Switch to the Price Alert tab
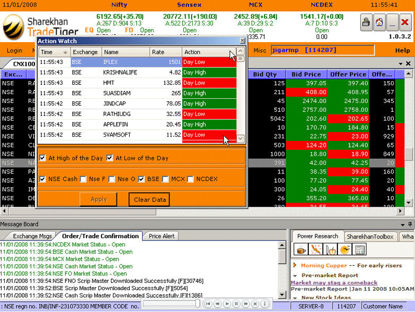The image size is (415, 312). pos(161,236)
